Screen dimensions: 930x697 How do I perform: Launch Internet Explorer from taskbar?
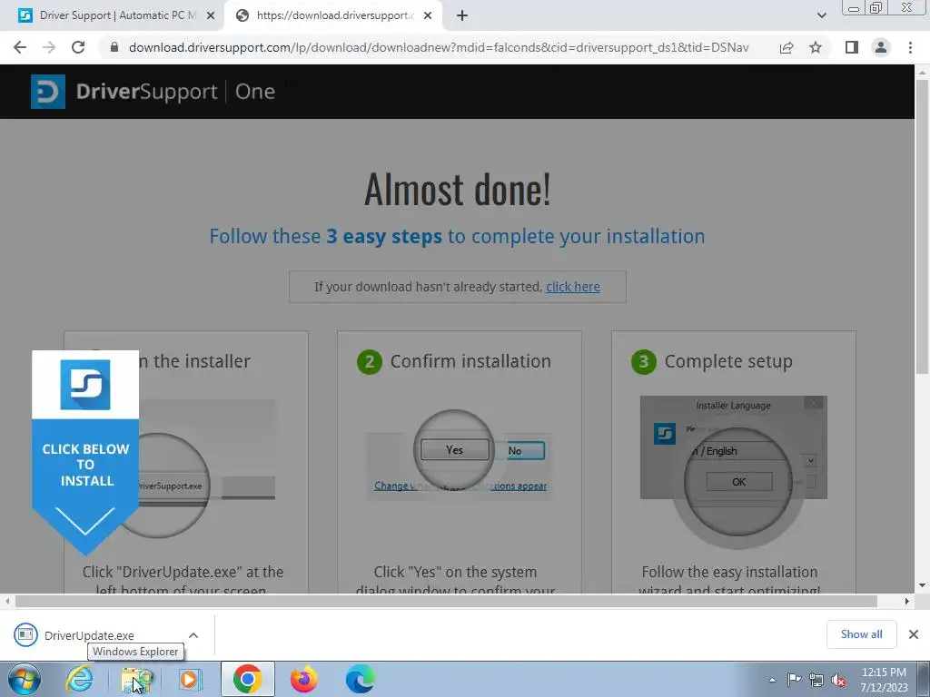pos(80,680)
